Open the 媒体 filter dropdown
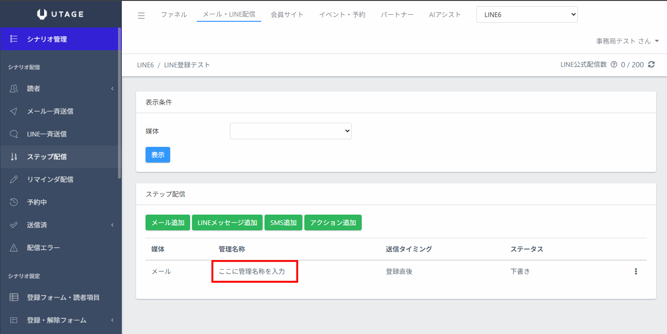667x334 pixels. click(x=291, y=131)
